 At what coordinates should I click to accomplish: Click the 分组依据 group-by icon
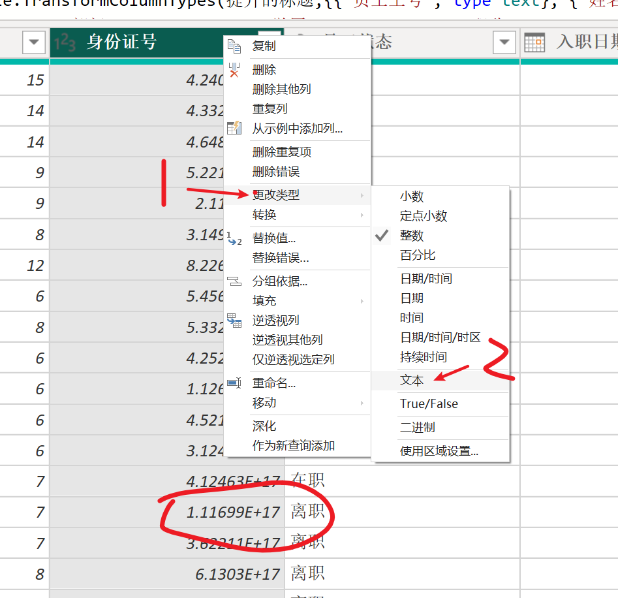pos(234,281)
